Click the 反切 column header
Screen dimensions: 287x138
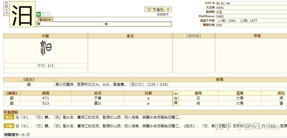(98, 93)
